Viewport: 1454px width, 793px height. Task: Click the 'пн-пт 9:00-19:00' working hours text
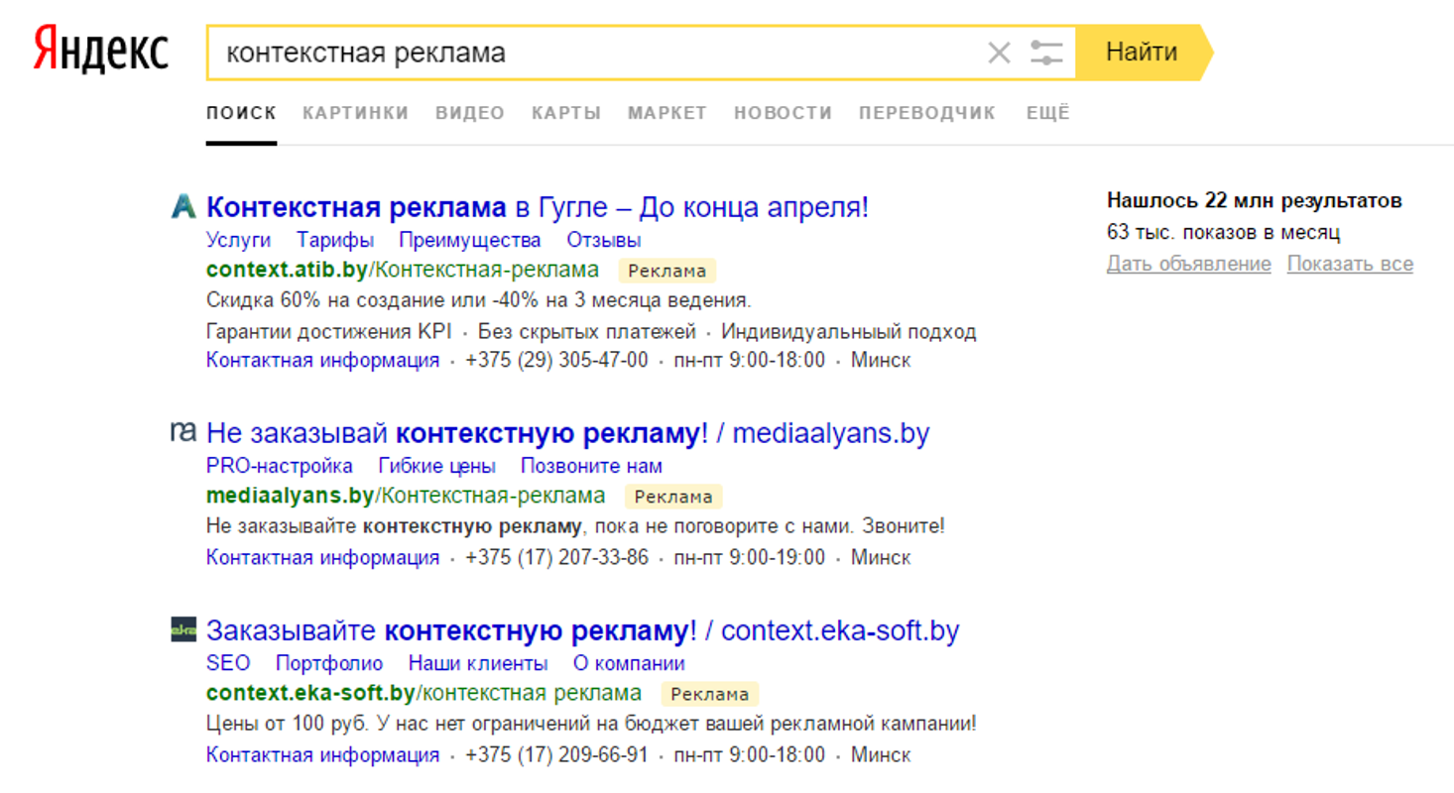pos(749,557)
